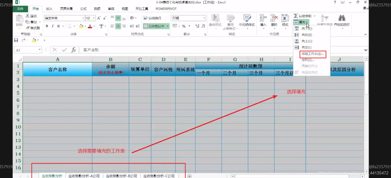
Task: Click the Delete cells (删除) icon
Action: click(x=274, y=18)
